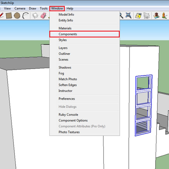Select the Eraser tool

pyautogui.click(x=43, y=16)
